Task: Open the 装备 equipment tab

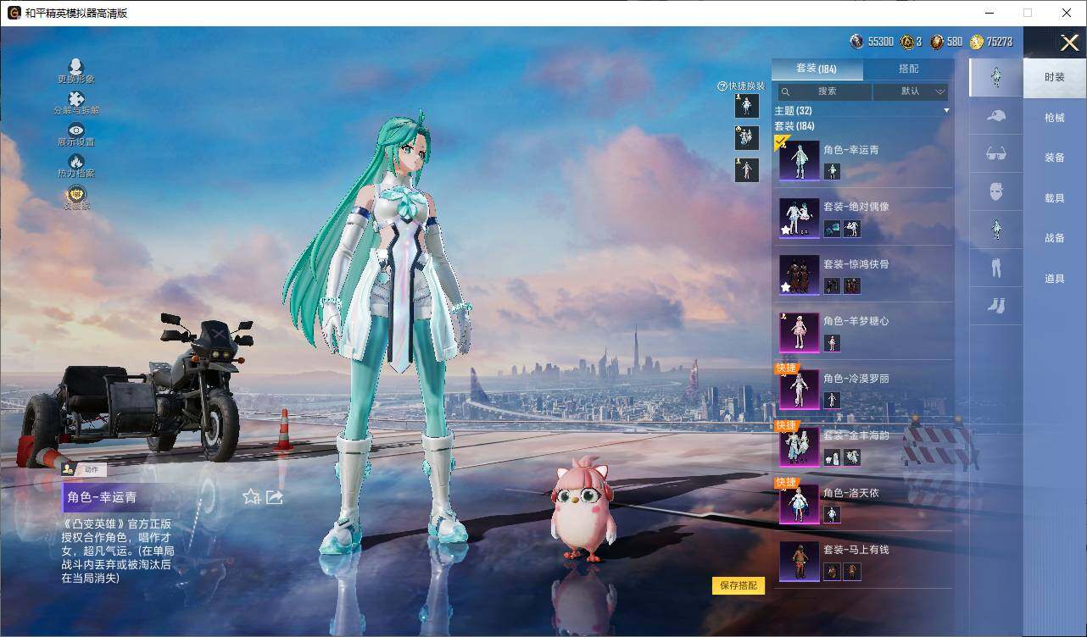Action: point(1055,158)
